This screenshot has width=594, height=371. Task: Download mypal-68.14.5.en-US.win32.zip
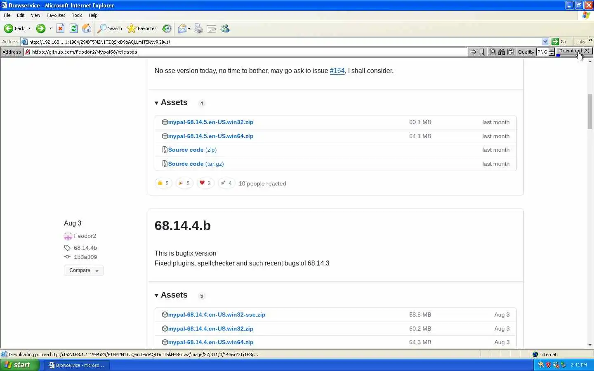[211, 122]
